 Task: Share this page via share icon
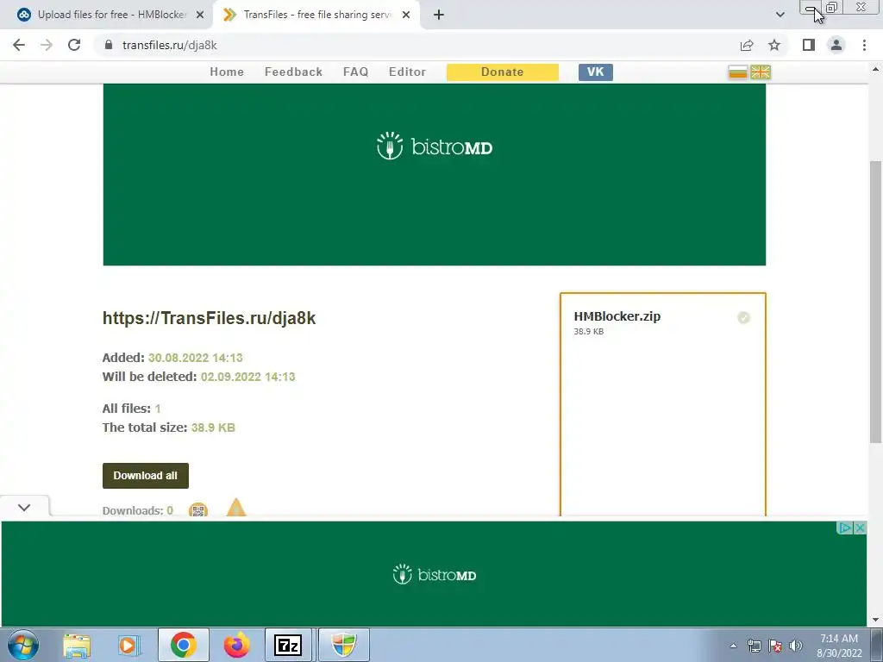point(747,45)
